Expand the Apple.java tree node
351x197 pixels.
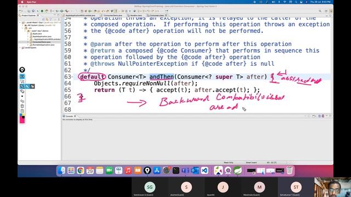29,33
